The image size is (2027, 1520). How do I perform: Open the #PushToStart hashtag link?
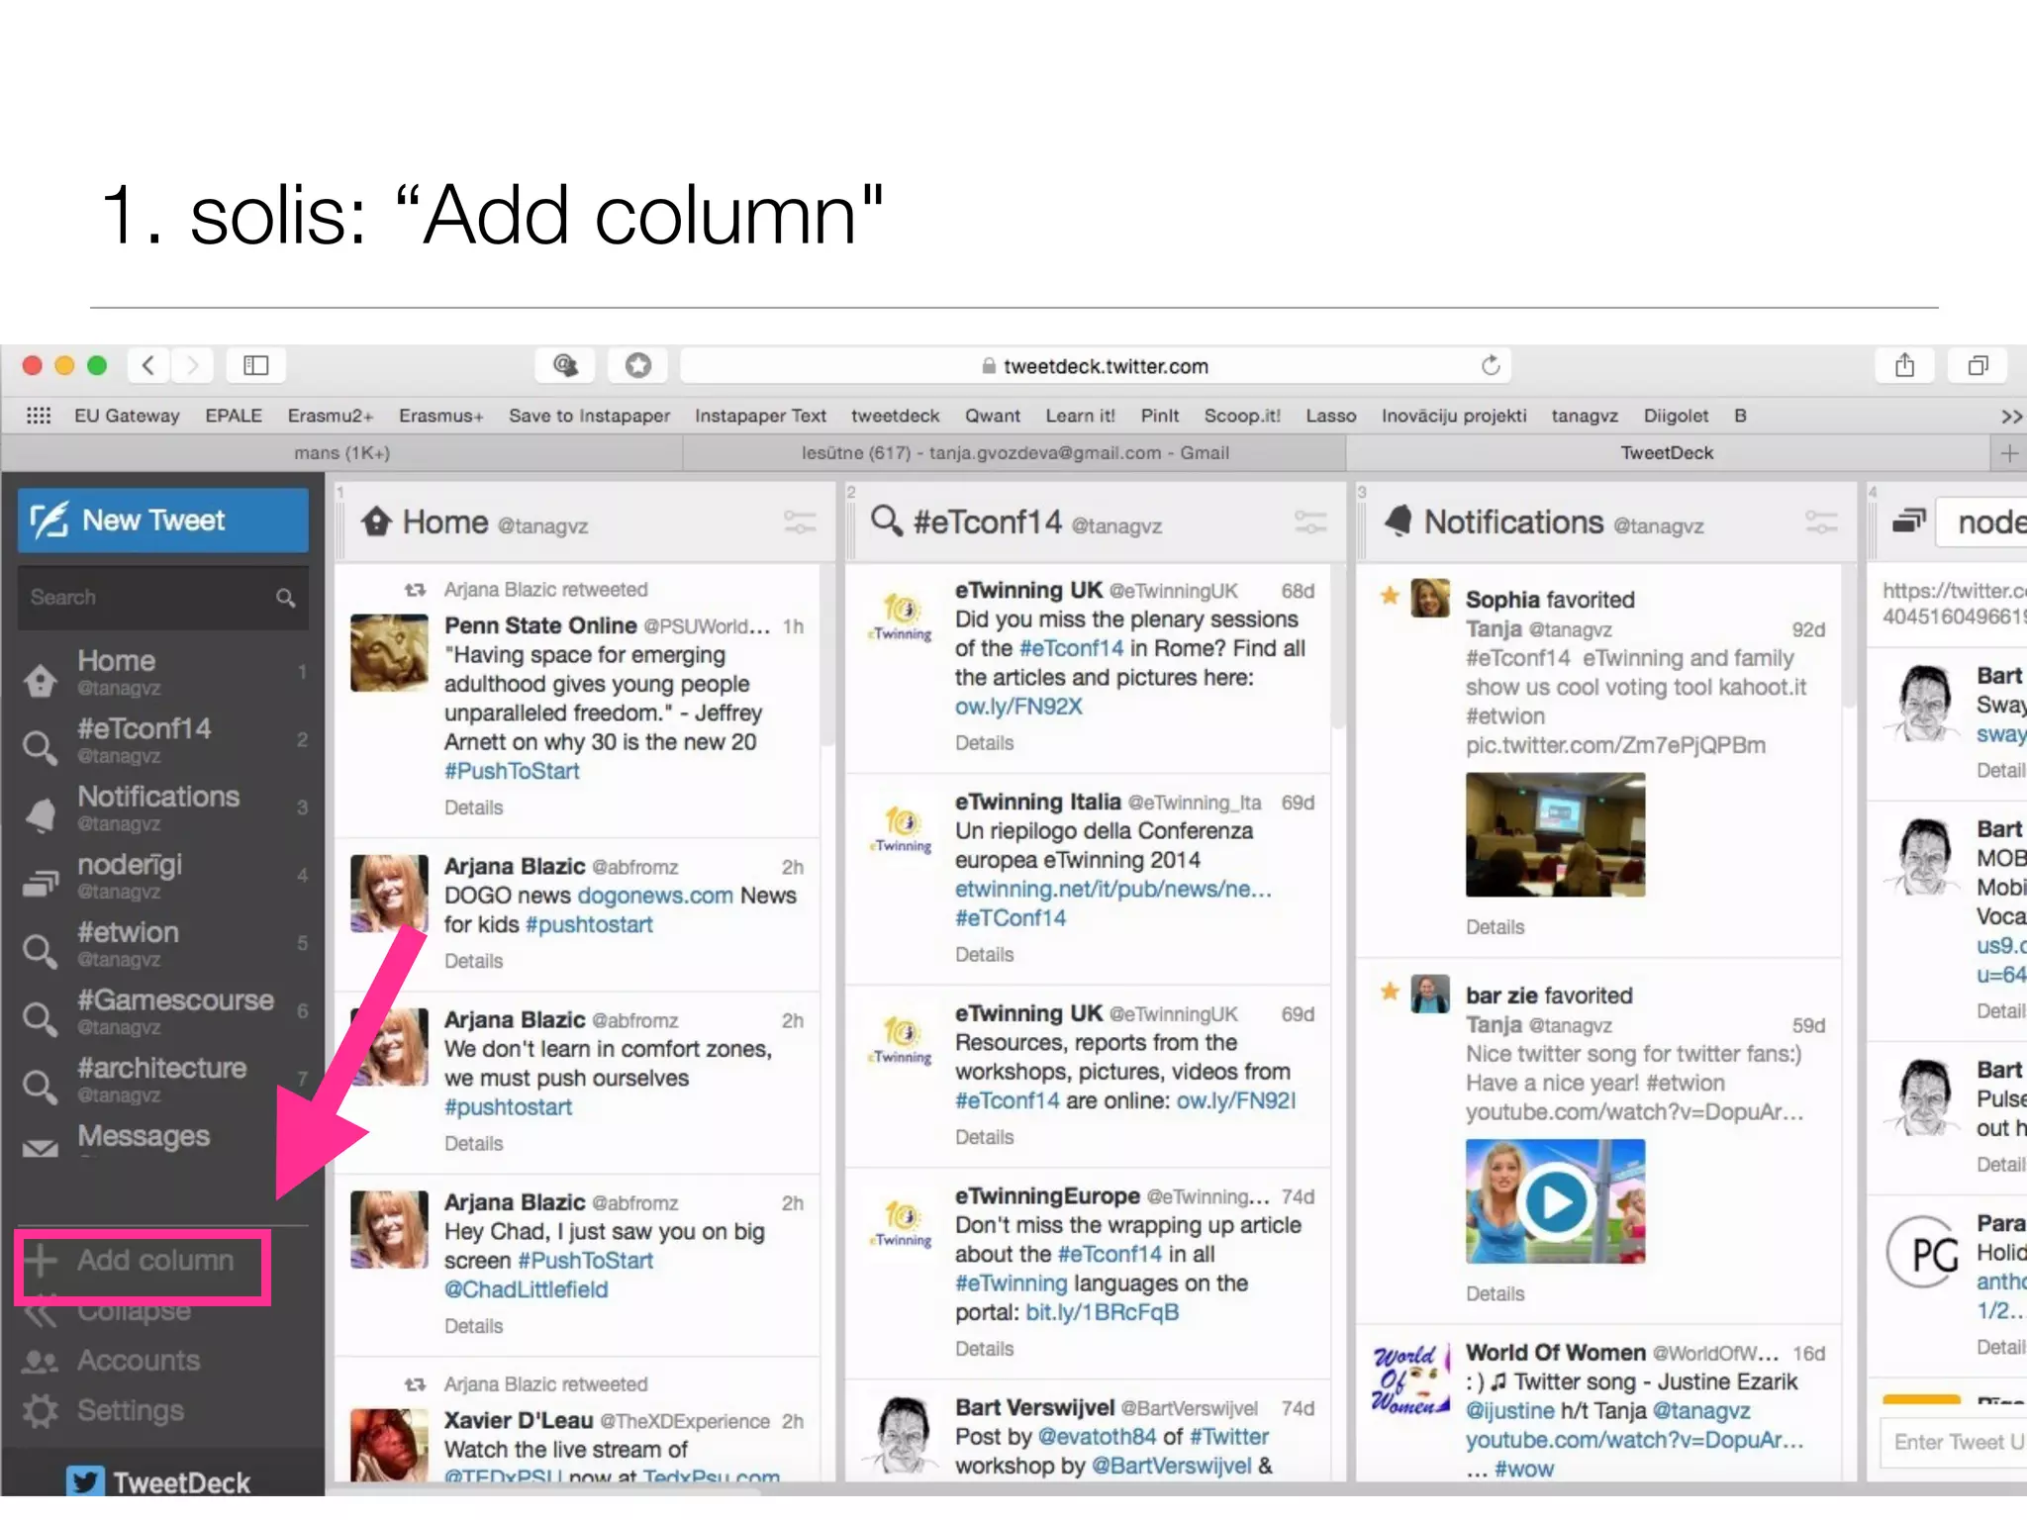(x=511, y=771)
